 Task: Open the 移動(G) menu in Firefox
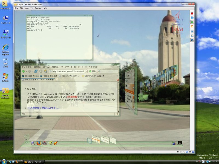pyautogui.click(x=56, y=67)
